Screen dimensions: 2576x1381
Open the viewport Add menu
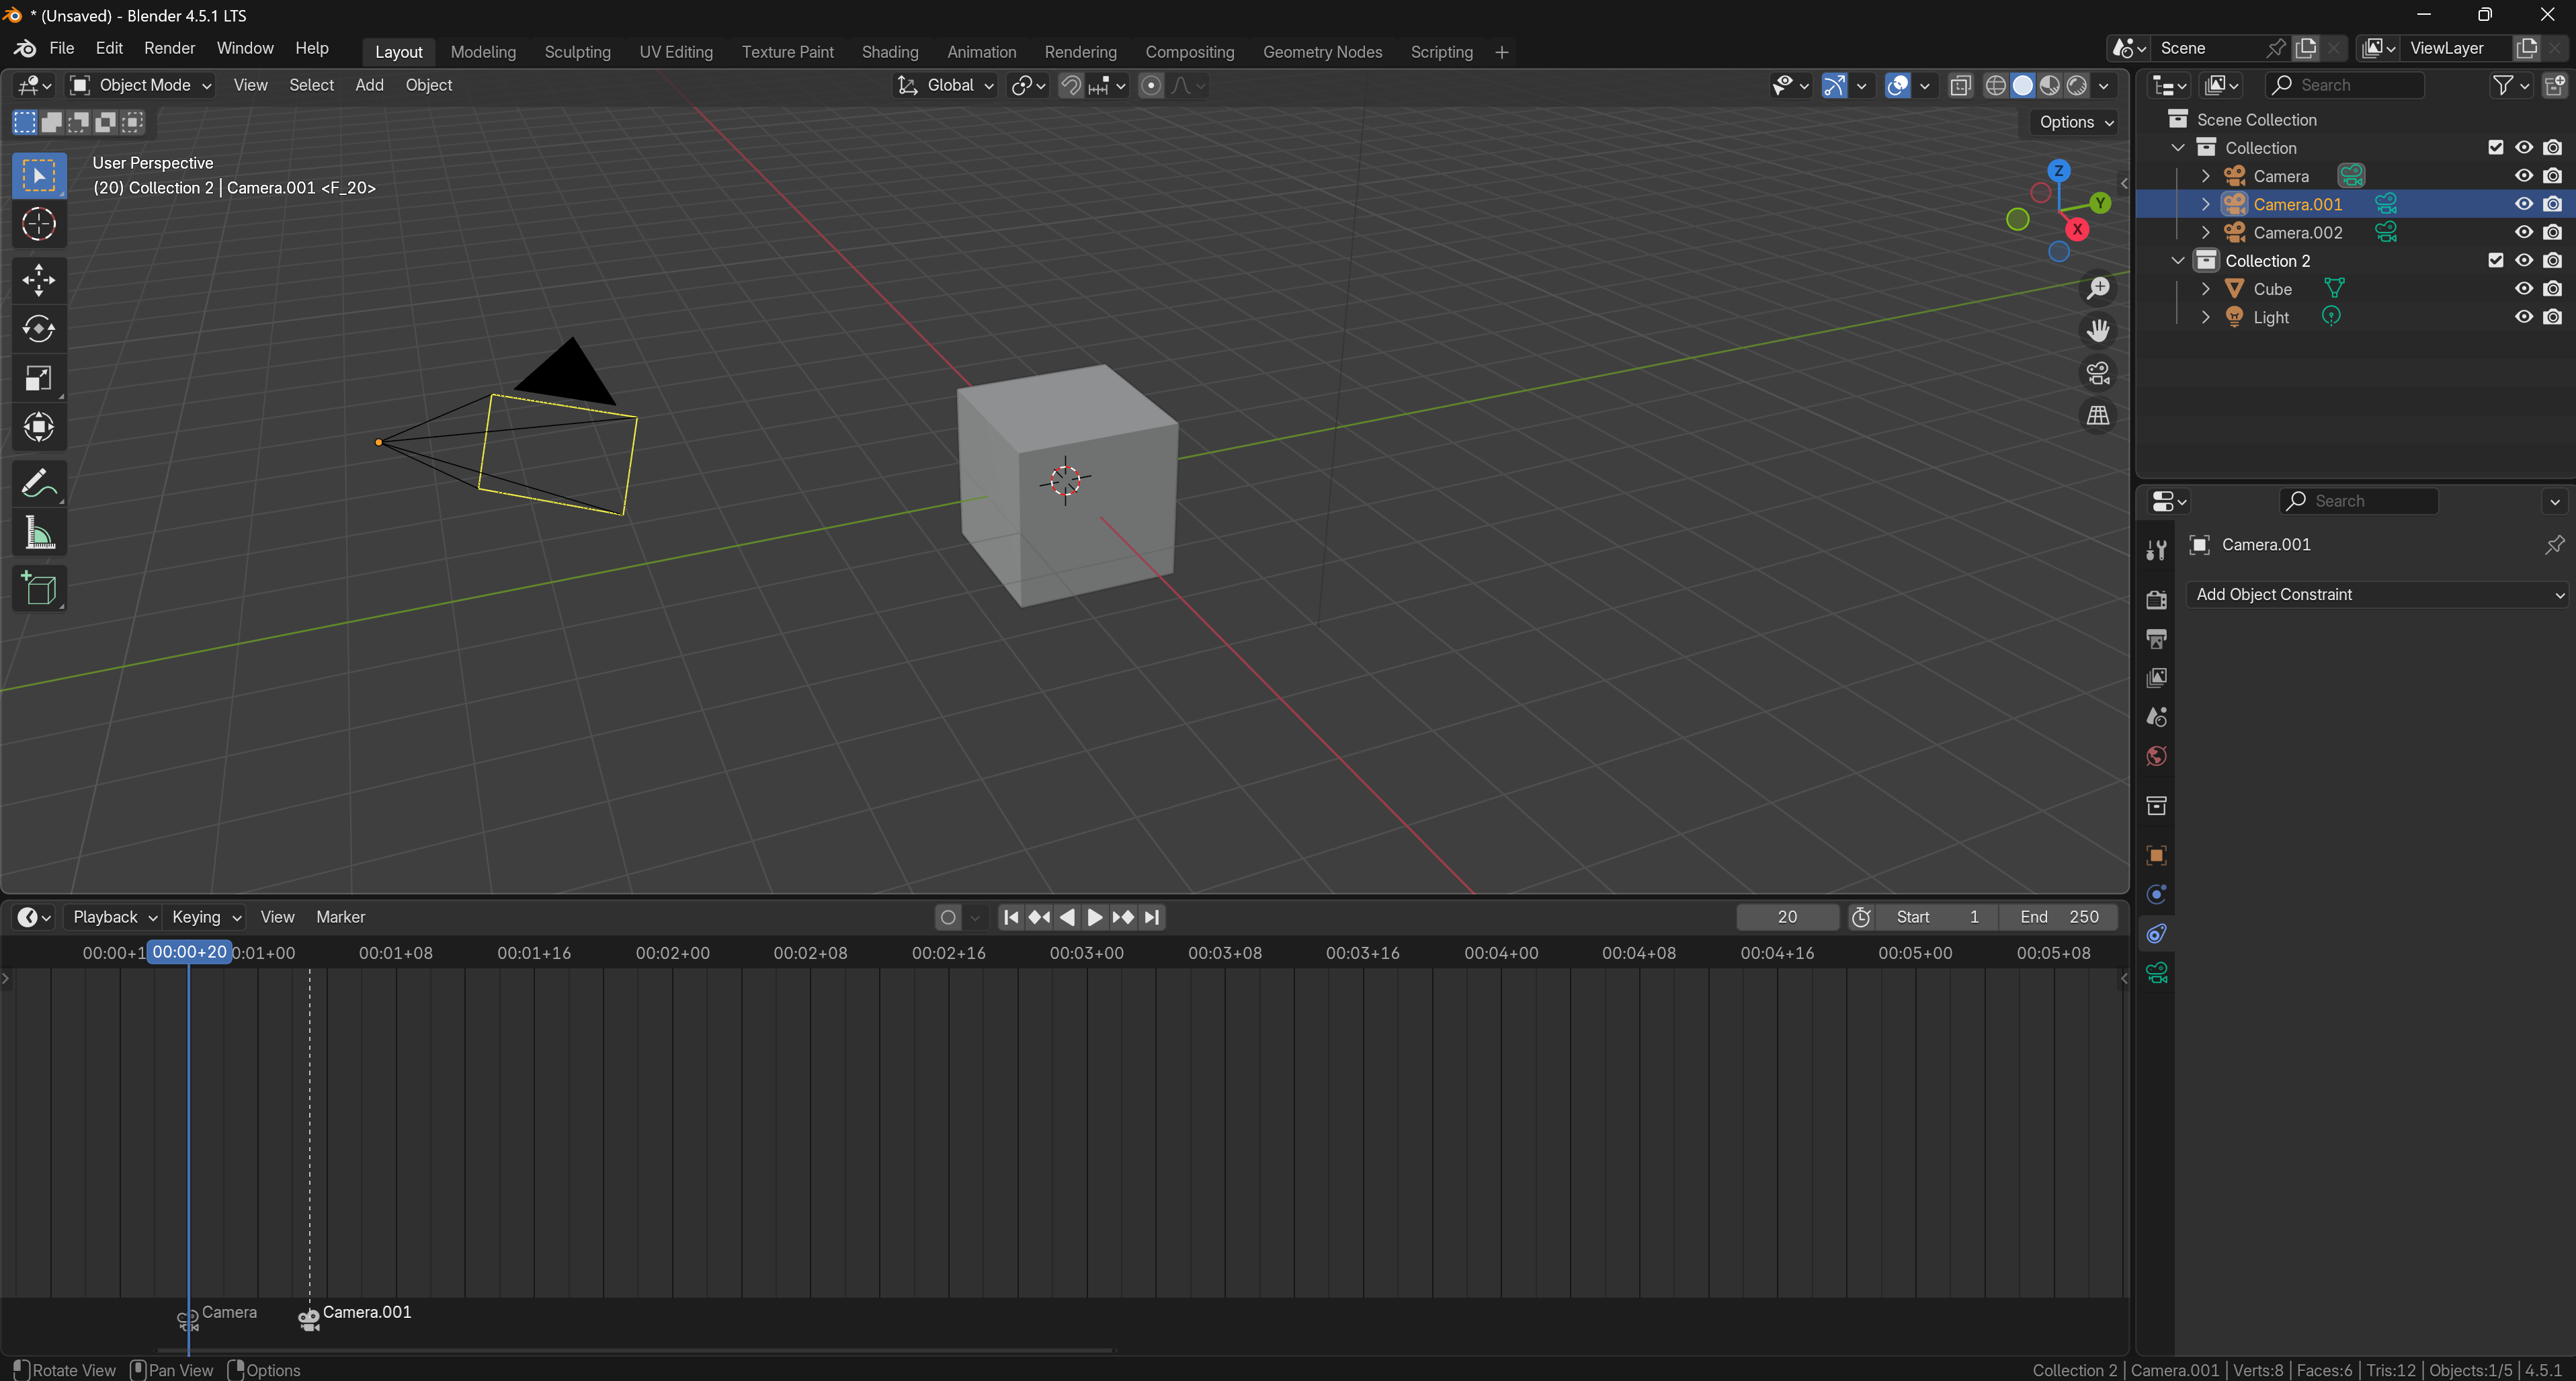coord(369,85)
